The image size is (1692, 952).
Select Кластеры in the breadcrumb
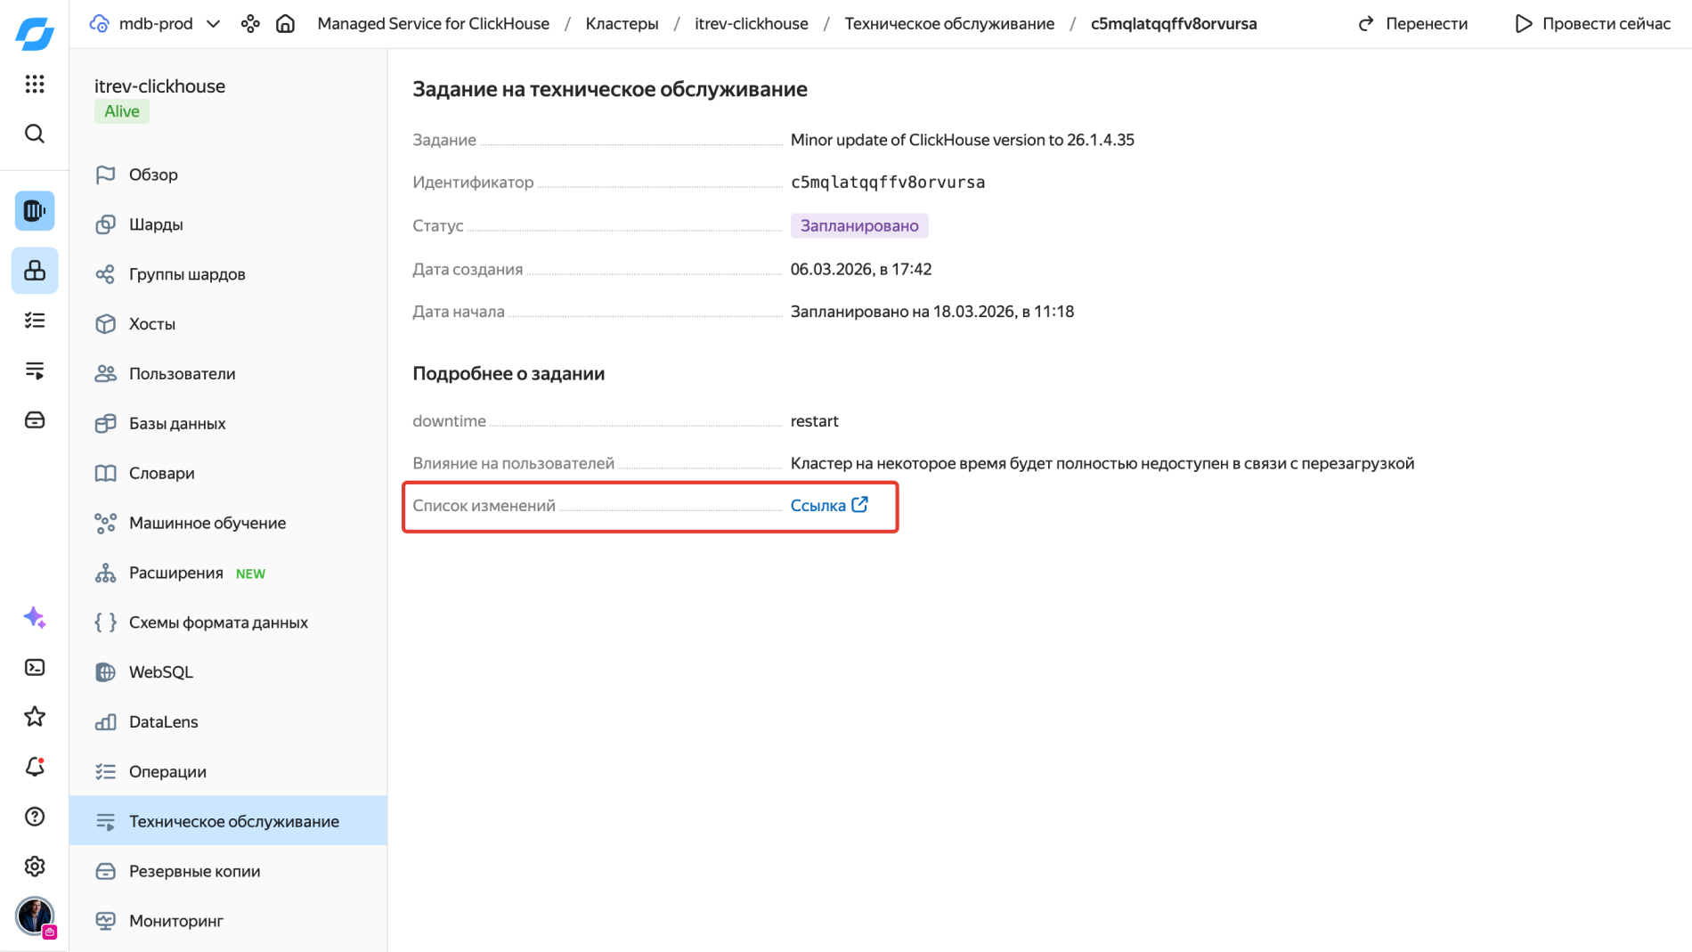[622, 23]
